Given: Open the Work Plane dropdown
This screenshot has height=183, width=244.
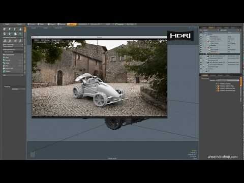Looking at the screenshot, I should pyautogui.click(x=131, y=24).
